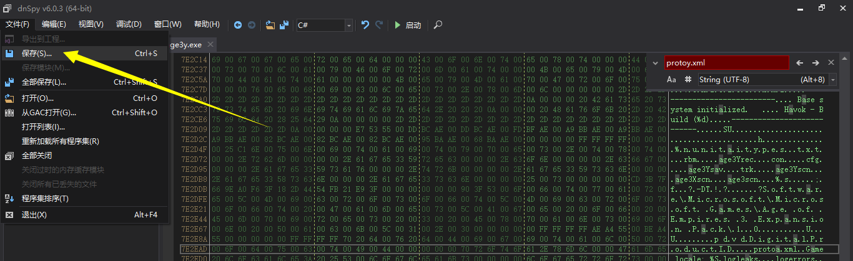
Task: Click the save all toolbar icon
Action: [x=284, y=25]
